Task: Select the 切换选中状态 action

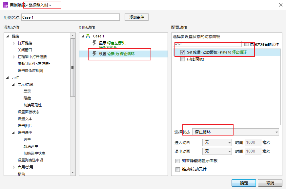Action: [x=34, y=154]
